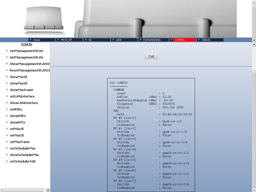Switch to the SS tab
This screenshot has height=192, width=256.
tap(97, 40)
